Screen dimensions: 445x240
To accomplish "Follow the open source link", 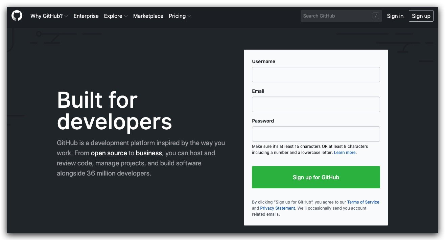I will [109, 153].
